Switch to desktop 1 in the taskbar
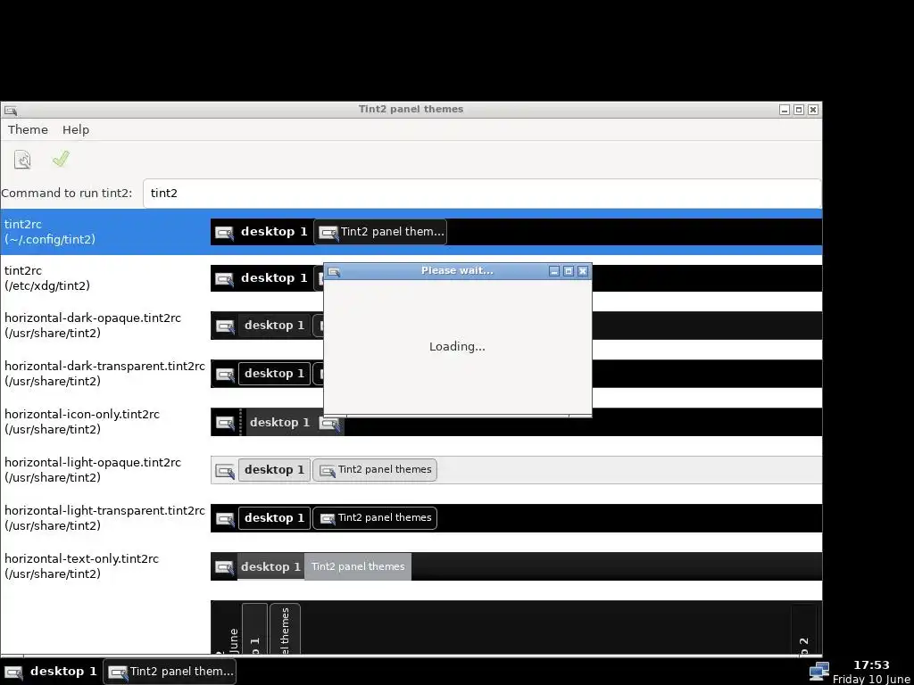This screenshot has width=914, height=685. click(63, 671)
